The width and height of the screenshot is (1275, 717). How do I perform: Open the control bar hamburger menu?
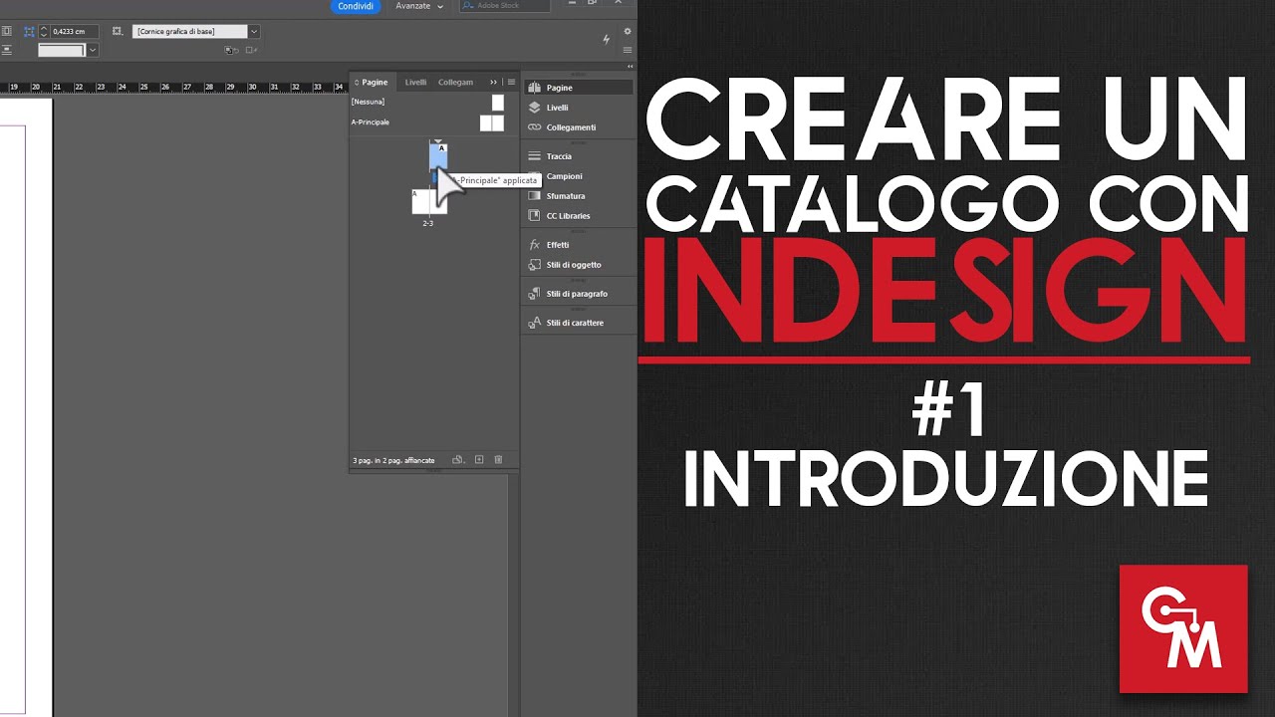coord(627,49)
